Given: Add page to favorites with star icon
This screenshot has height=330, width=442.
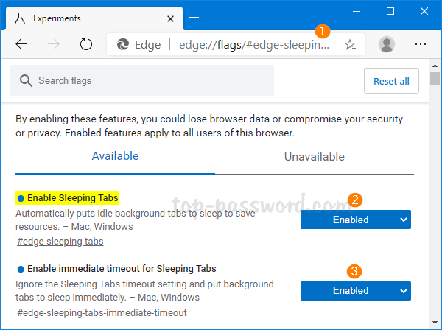Looking at the screenshot, I should point(350,45).
